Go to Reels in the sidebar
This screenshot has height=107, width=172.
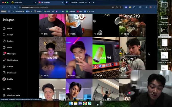pyautogui.click(x=7, y=47)
